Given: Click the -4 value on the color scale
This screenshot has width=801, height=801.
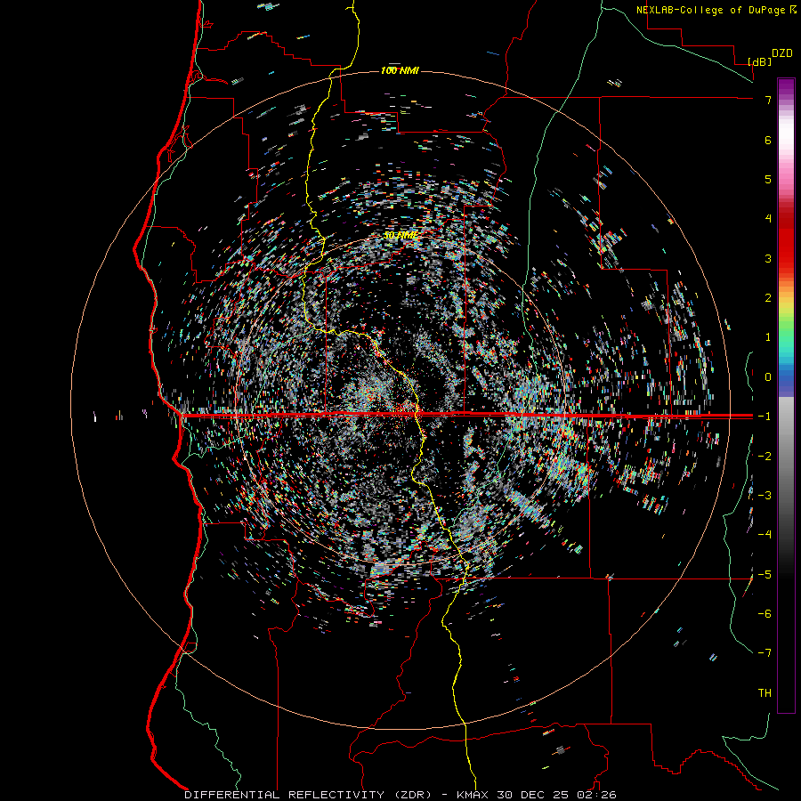Looking at the screenshot, I should [765, 535].
